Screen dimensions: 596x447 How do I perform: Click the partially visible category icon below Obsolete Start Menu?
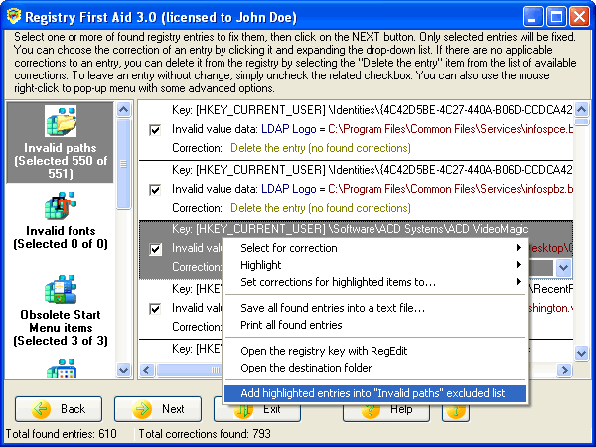(x=61, y=370)
